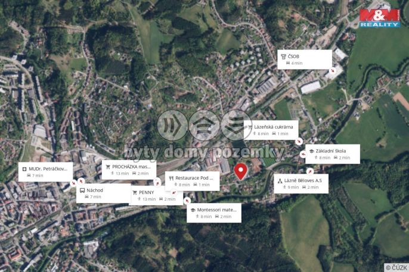409x272 pixels.
Task: Click the Lázeňská cukrárna arrow marker
Action: tap(299, 141)
